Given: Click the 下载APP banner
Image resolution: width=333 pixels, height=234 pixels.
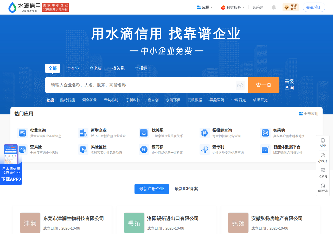Looking at the screenshot, I should click(x=11, y=165).
